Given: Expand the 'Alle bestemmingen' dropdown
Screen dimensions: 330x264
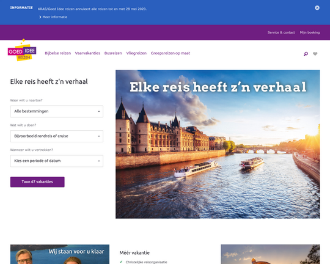Looking at the screenshot, I should (x=57, y=111).
